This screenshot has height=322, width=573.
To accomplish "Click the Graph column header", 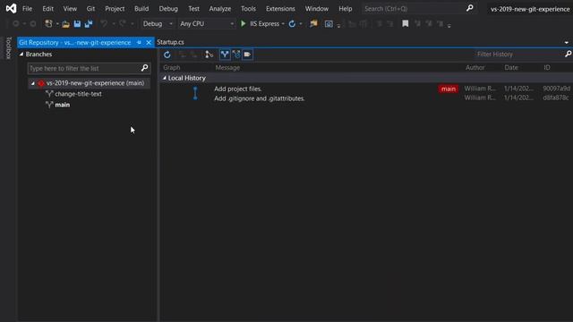I will 171,68.
